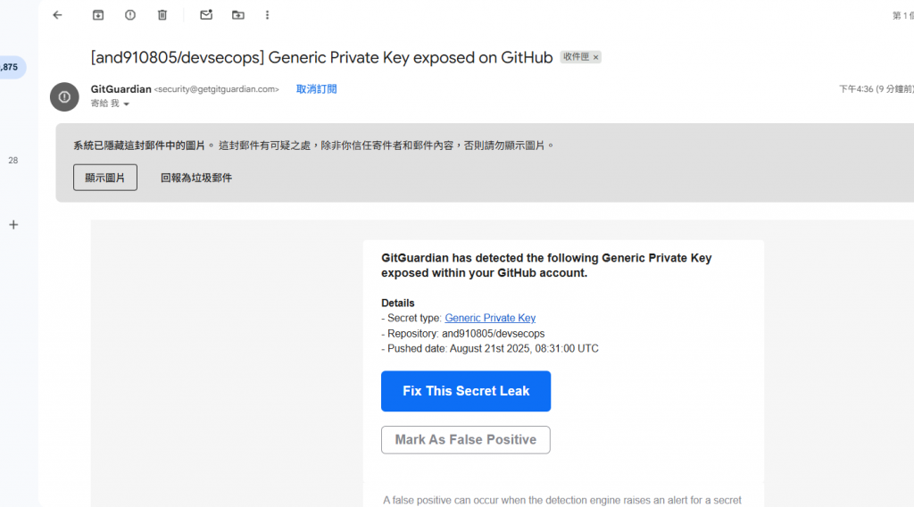Viewport: 914px width, 507px height.
Task: Delete this email with trash icon
Action: pos(162,15)
